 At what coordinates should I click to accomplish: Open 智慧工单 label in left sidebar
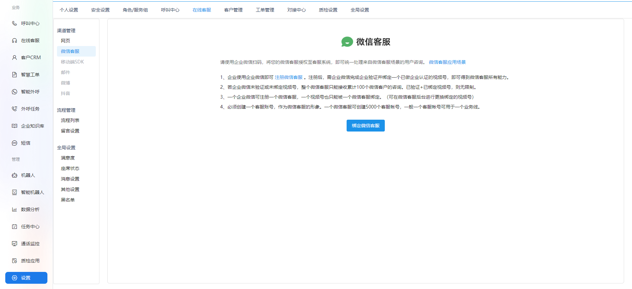pos(30,75)
